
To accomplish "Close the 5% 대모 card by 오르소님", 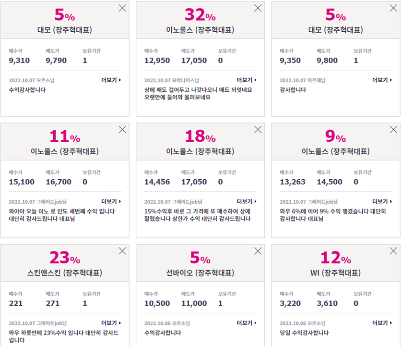I will 122,8.
